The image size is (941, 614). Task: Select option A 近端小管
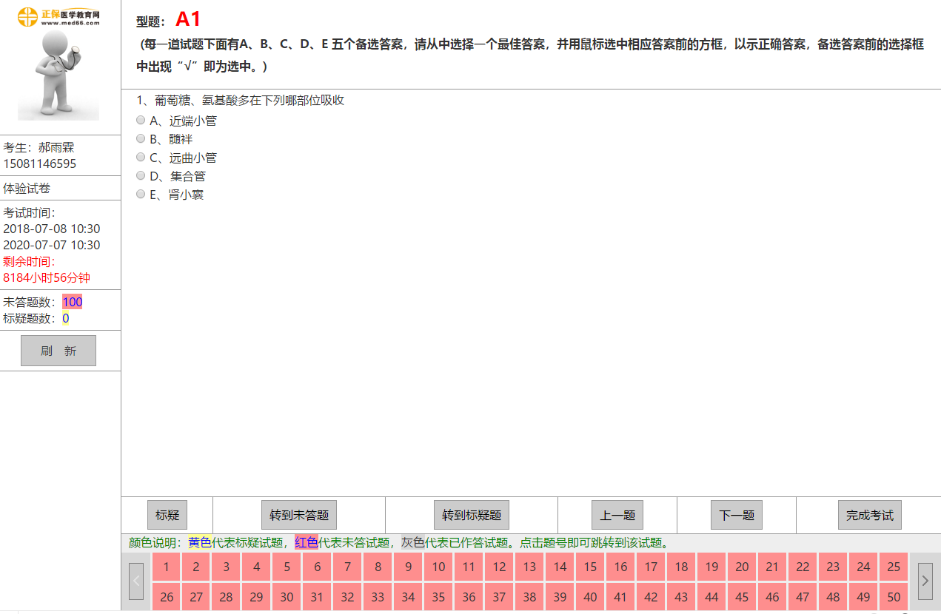click(141, 121)
